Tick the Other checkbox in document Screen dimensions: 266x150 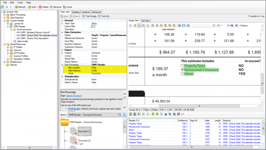coord(183,74)
